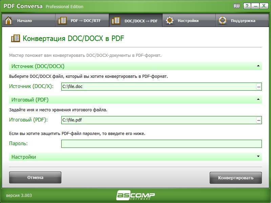This screenshot has width=271, height=203.
Task: Click the ASCOMP Software logo
Action: coord(135,195)
